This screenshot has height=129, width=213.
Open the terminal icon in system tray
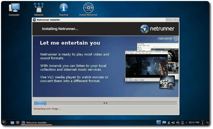tap(158, 122)
